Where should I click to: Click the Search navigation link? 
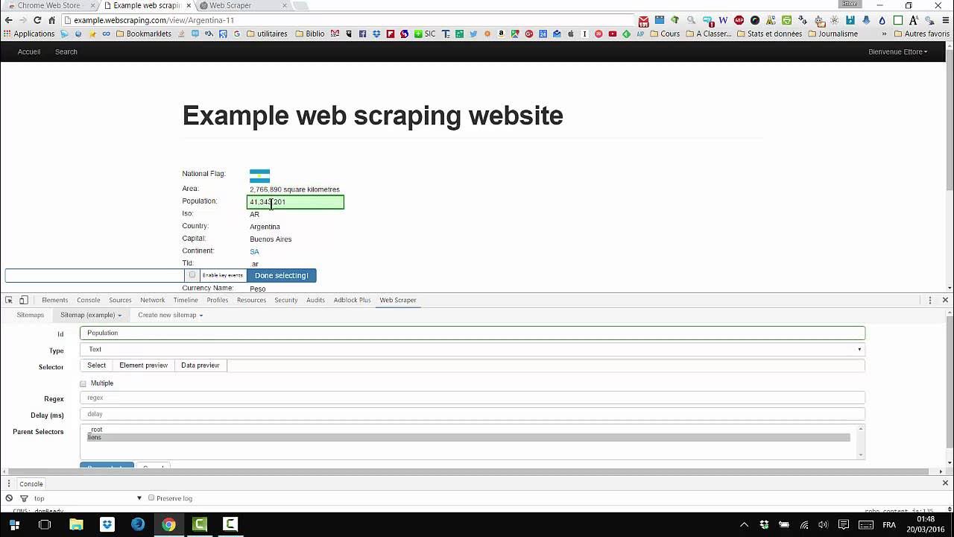coord(66,51)
